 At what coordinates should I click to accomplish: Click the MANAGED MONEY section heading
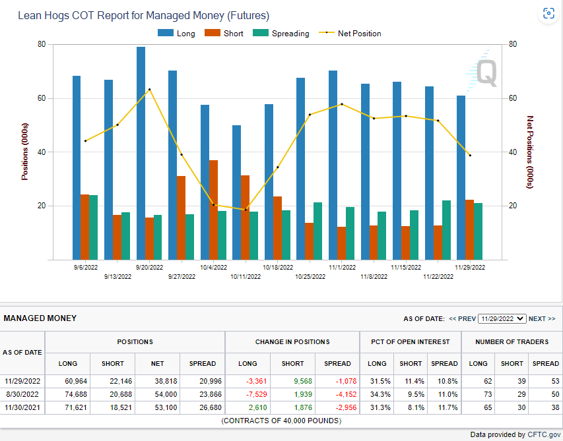click(40, 318)
